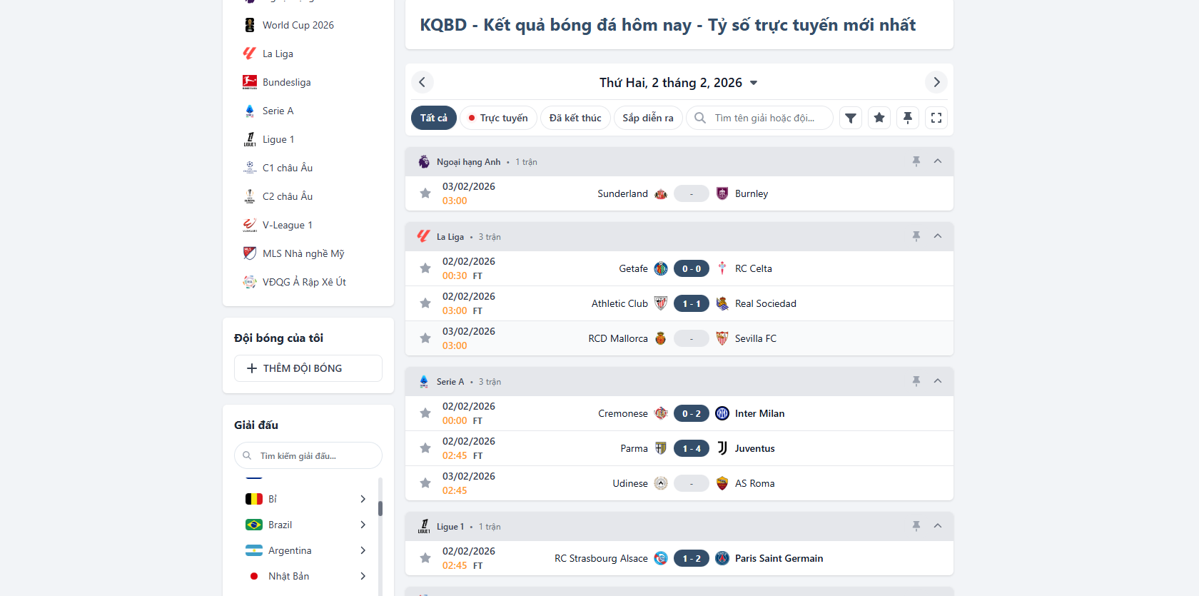Image resolution: width=1199 pixels, height=596 pixels.
Task: Open the V-League 1 sidebar link
Action: point(287,225)
